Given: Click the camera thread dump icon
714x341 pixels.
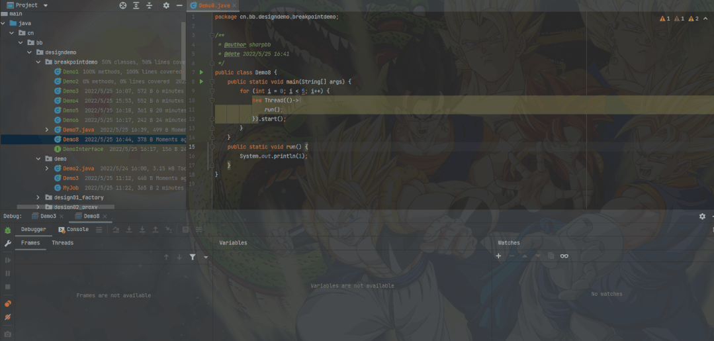Looking at the screenshot, I should click(7, 334).
